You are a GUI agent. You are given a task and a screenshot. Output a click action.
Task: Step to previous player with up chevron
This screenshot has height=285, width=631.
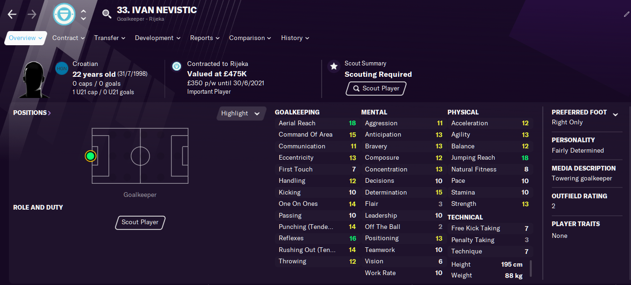tap(83, 10)
